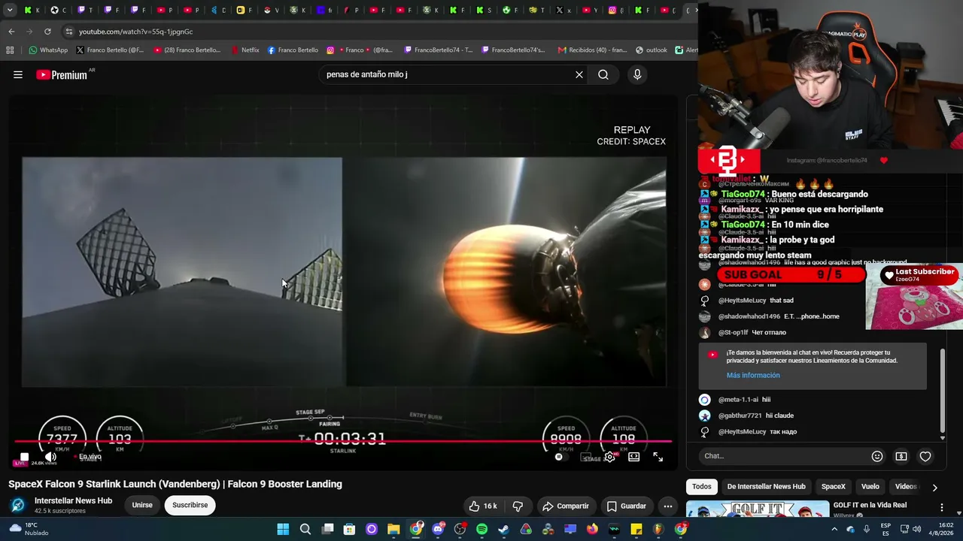
Task: Clear the search box text
Action: point(579,74)
